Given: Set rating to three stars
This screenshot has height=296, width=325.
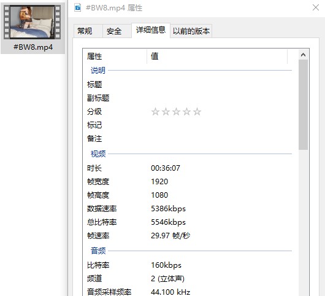Looking at the screenshot, I should click(x=176, y=112).
